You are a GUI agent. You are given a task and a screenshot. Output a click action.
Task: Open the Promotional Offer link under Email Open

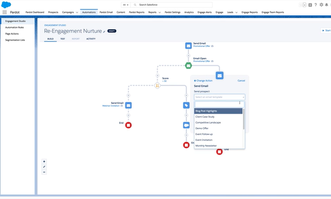(202, 61)
